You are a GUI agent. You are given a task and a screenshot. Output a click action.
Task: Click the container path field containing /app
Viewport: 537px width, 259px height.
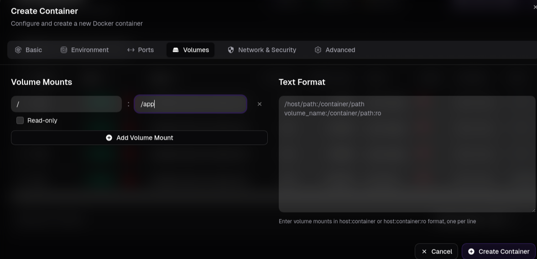click(x=190, y=104)
